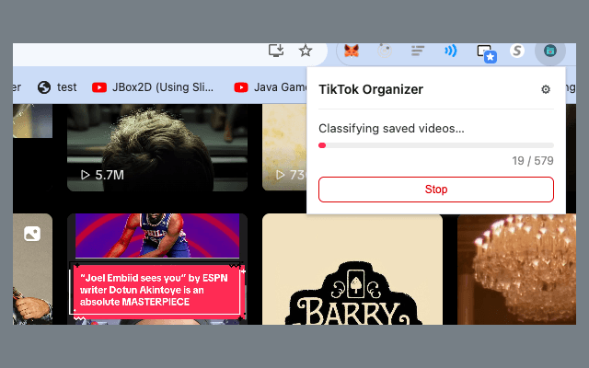Image resolution: width=589 pixels, height=368 pixels.
Task: Stop classifying saved videos
Action: point(436,190)
